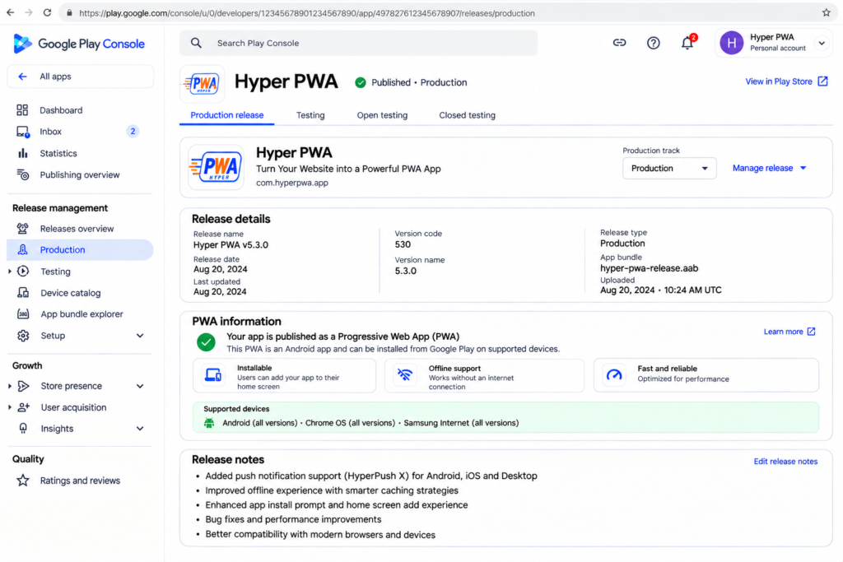Click Edit release notes link

coord(785,461)
